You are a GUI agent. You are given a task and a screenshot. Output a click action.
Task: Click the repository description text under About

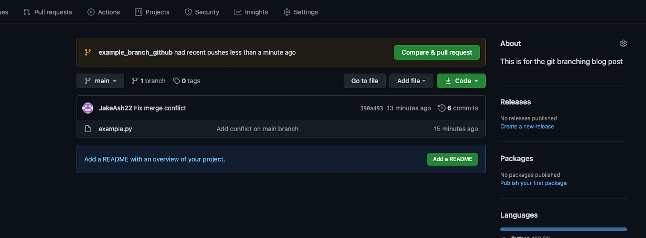coord(561,61)
